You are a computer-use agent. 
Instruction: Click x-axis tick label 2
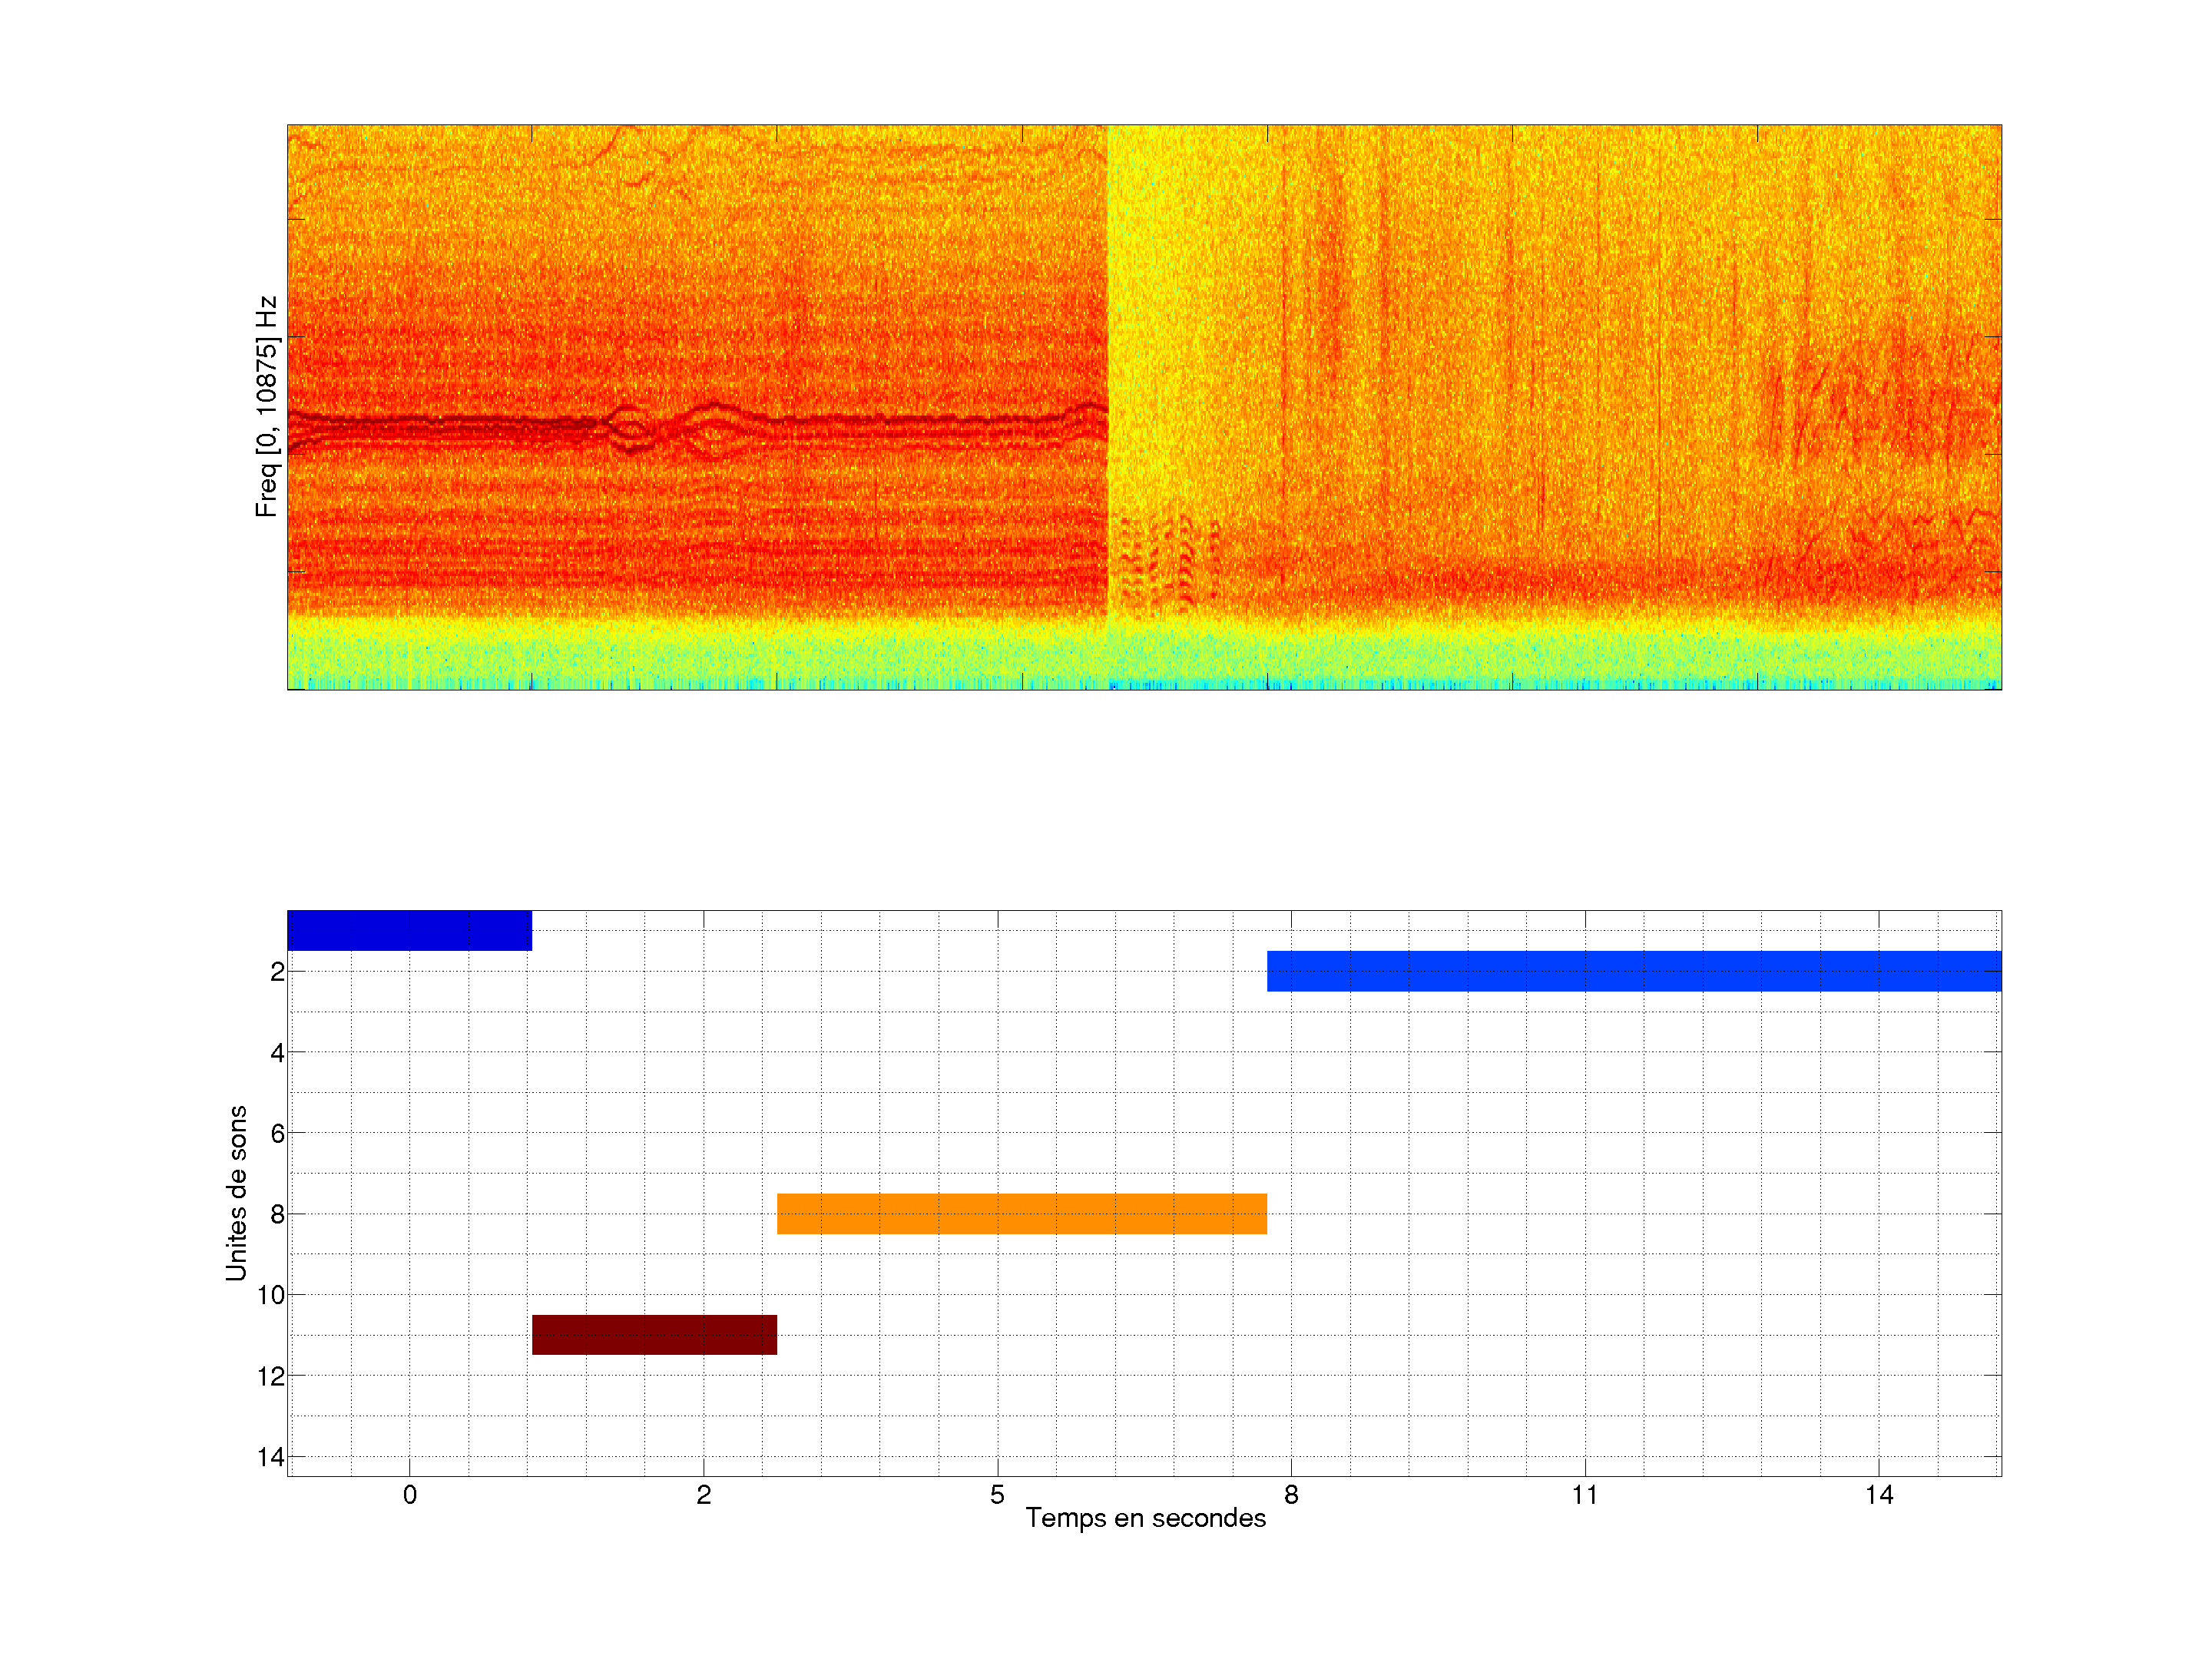click(703, 1495)
